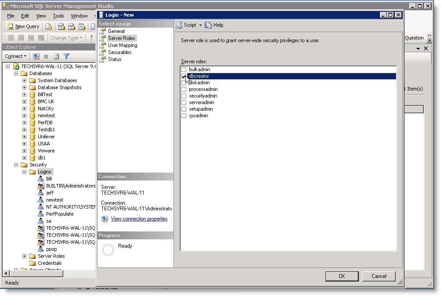The image size is (441, 296).
Task: Click the Disconnect icon in Object Explorer
Action: [x=36, y=56]
